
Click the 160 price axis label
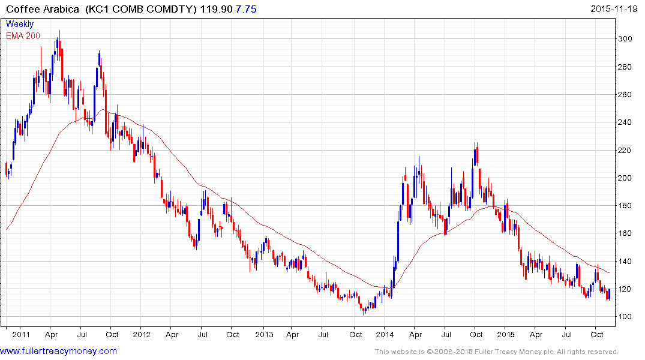point(625,233)
